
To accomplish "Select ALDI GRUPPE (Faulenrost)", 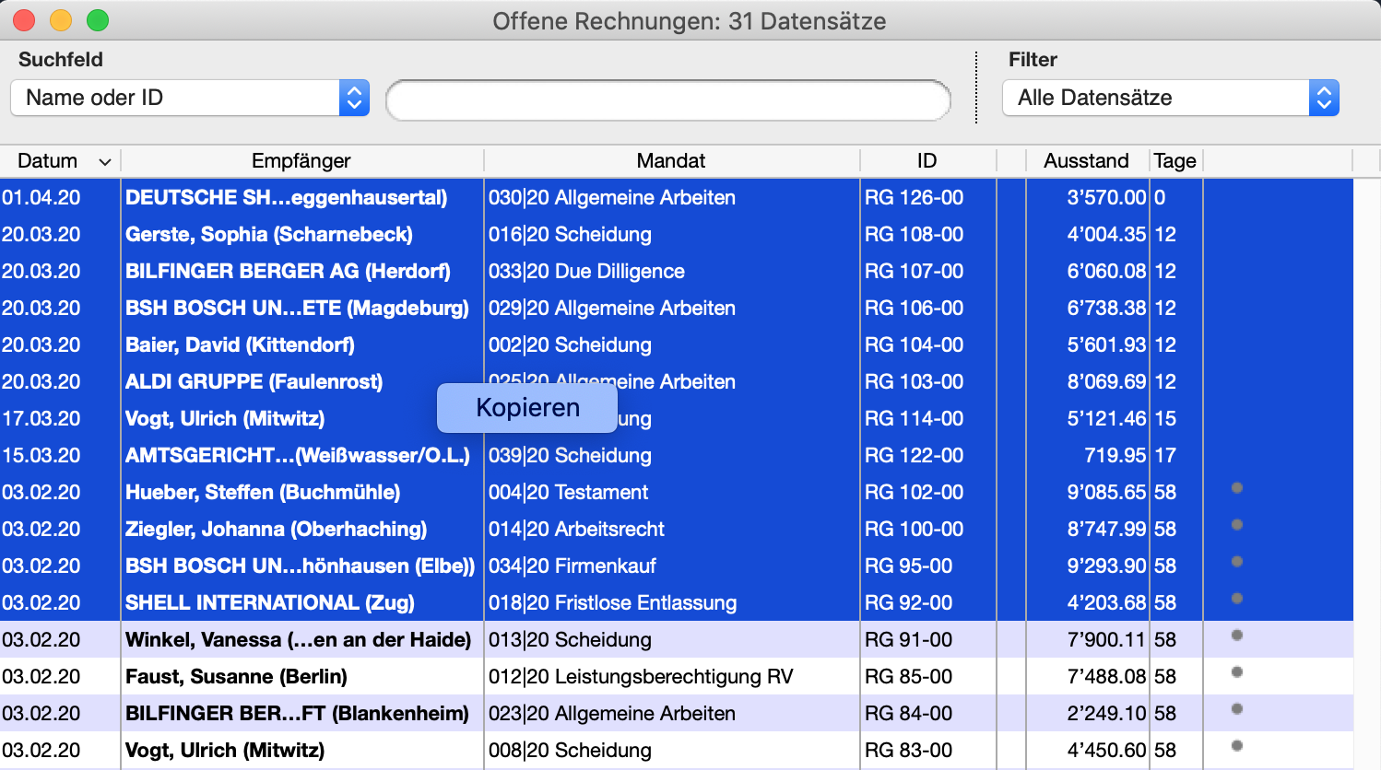I will 254,382.
